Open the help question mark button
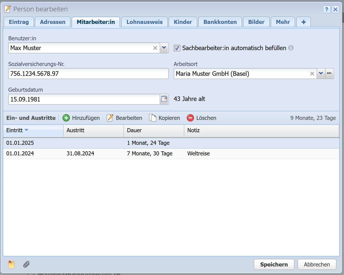The image size is (344, 275). (327, 9)
